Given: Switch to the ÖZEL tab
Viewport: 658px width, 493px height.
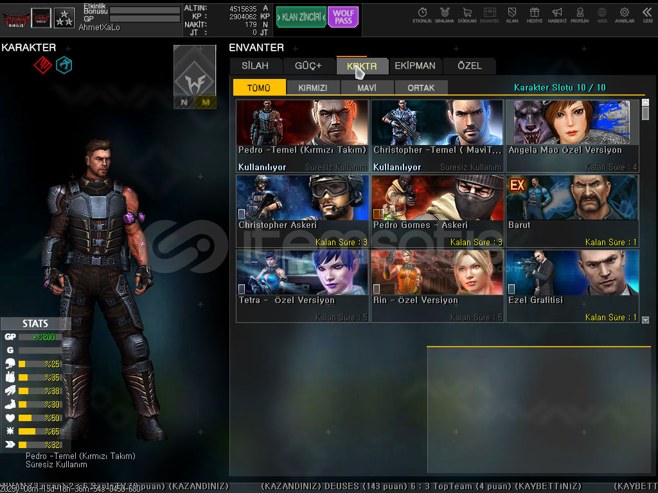Looking at the screenshot, I should click(x=470, y=66).
